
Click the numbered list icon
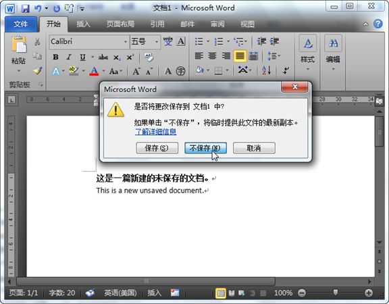[x=219, y=41]
